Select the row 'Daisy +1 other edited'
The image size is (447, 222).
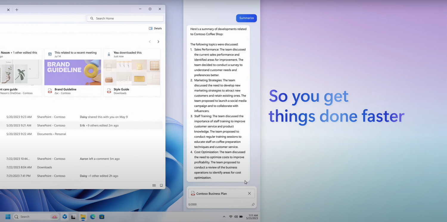[x=81, y=176]
